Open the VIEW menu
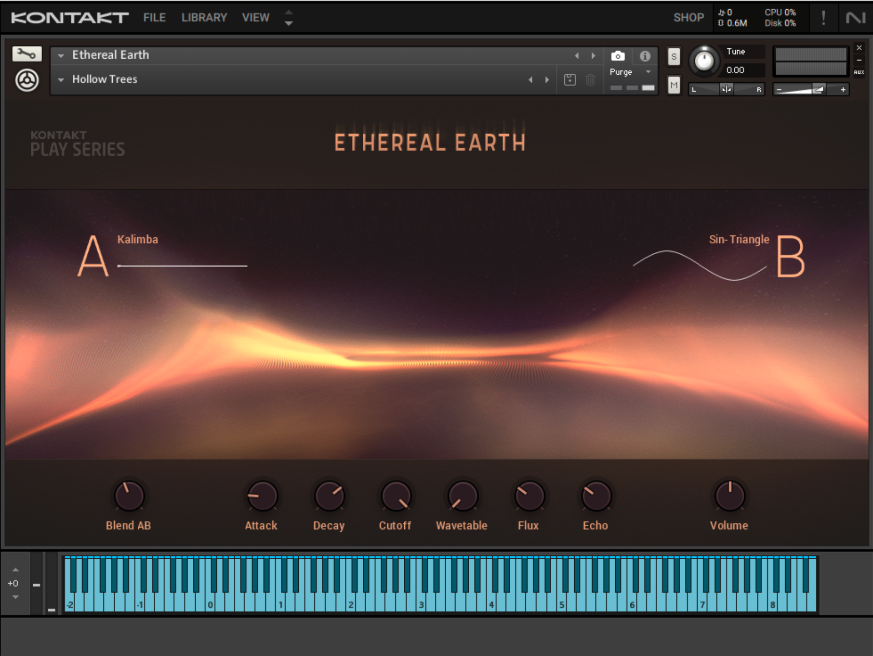Screen dimensions: 873x656 (x=256, y=17)
